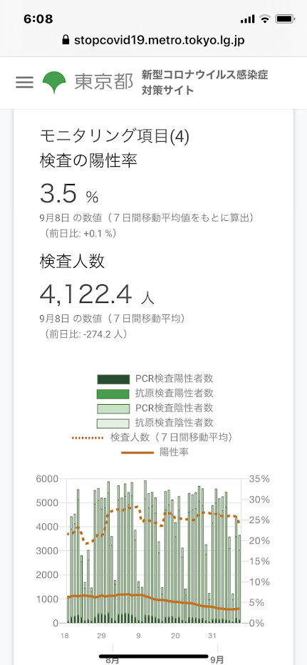Tap the stopcovid19.metro.tokyo.lg.jp address bar
Screen dimensions: 307x665
(154, 41)
